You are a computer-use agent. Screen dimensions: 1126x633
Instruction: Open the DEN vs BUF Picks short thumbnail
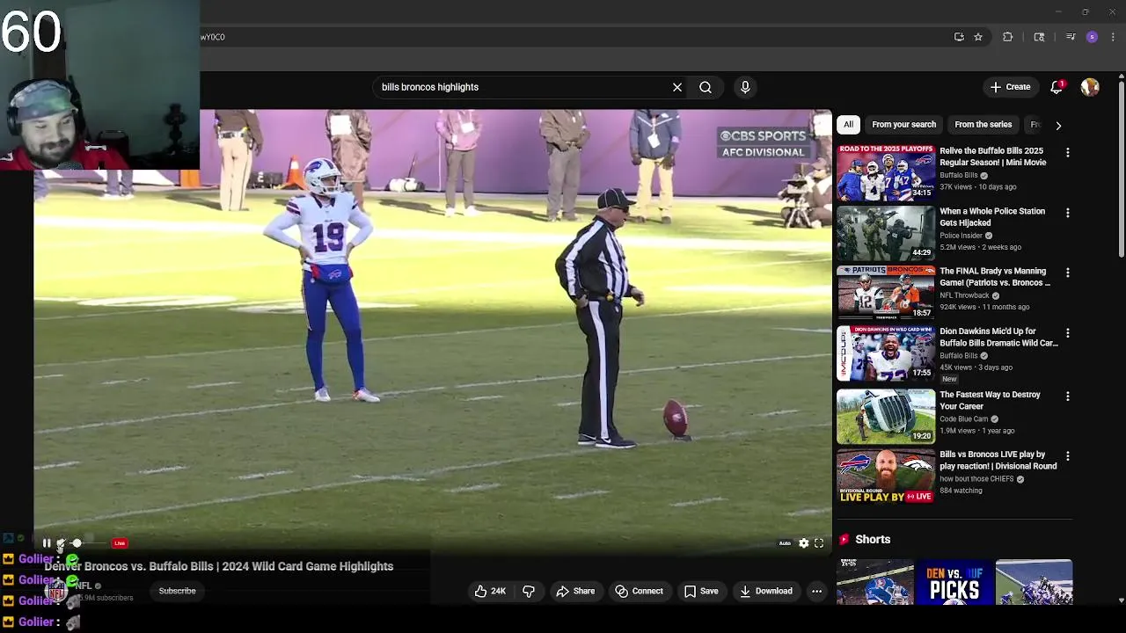coord(954,582)
